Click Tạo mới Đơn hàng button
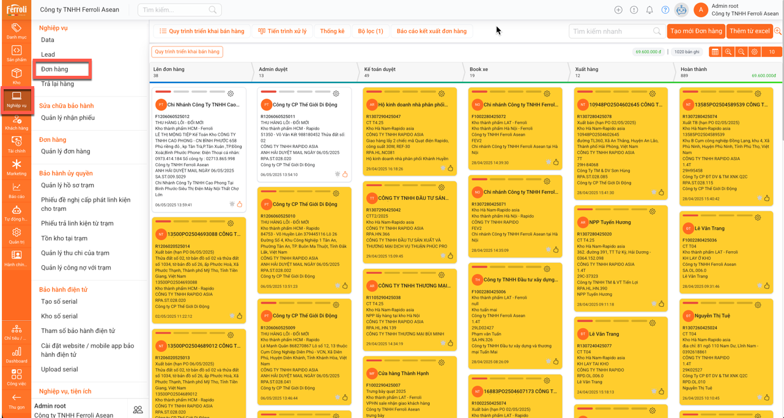 click(x=696, y=31)
